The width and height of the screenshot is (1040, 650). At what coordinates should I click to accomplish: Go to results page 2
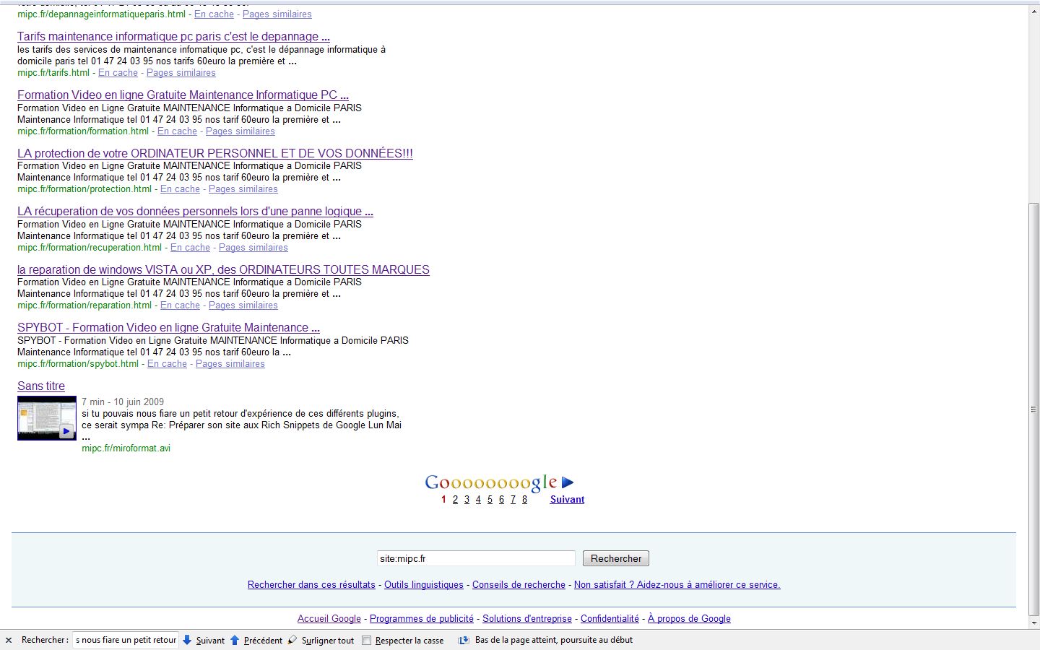(x=455, y=500)
